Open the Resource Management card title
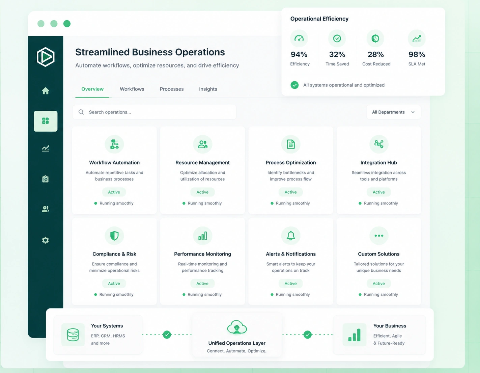The image size is (480, 373). point(202,163)
